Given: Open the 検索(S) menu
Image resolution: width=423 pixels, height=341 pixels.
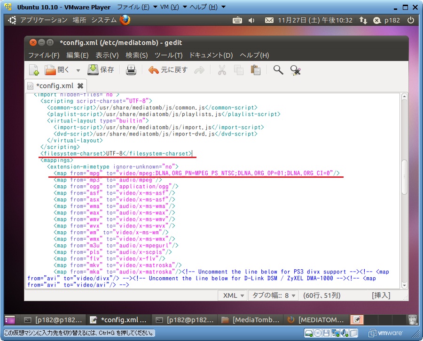Looking at the screenshot, I should (136, 55).
